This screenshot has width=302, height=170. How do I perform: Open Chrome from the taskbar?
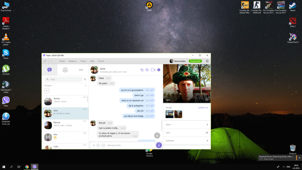(27, 167)
